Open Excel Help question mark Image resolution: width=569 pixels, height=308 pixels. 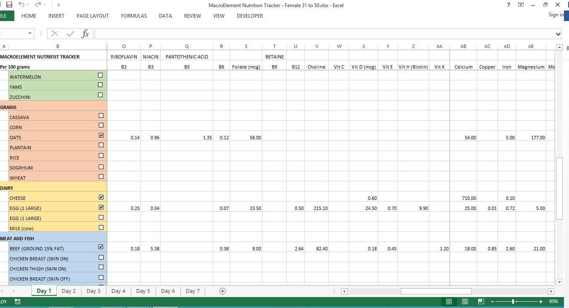[509, 5]
